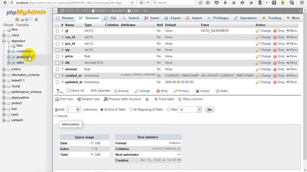Click the Print view printer icon
307x172 pixels.
57,99
